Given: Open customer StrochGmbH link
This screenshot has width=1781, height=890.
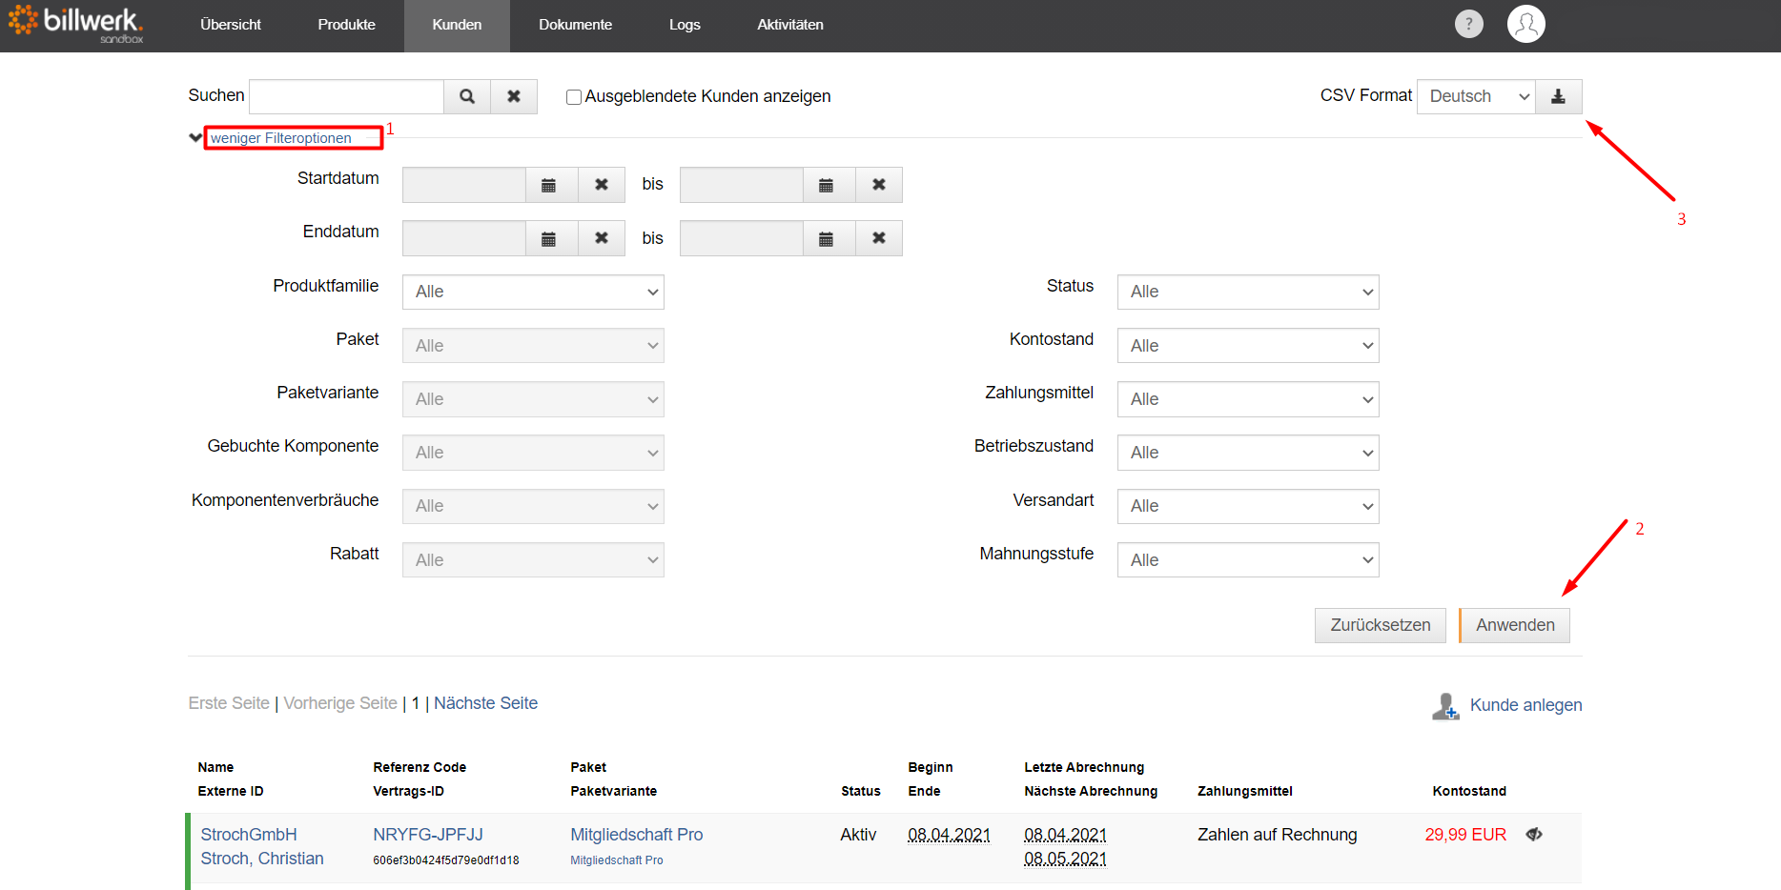Looking at the screenshot, I should pos(249,835).
